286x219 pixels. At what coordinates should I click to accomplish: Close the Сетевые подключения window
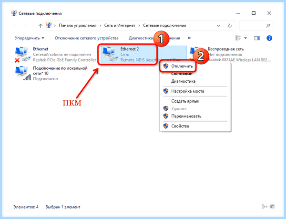click(x=269, y=13)
